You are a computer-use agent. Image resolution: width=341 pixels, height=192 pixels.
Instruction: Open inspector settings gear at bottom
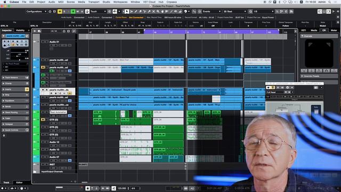(4, 135)
